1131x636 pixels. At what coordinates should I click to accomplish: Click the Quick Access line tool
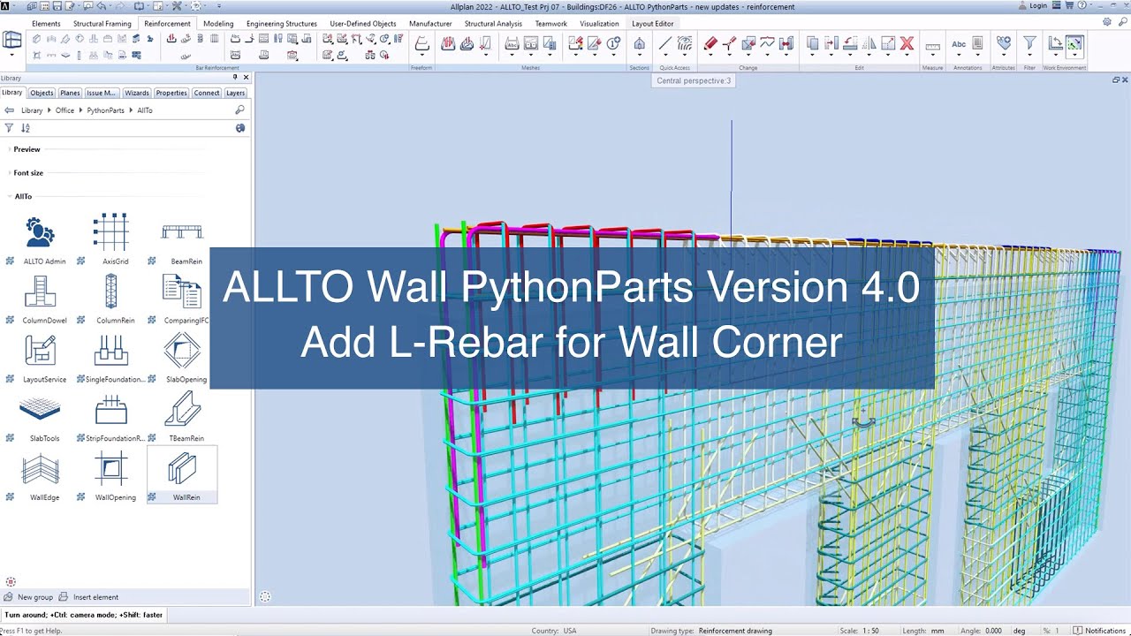click(664, 43)
